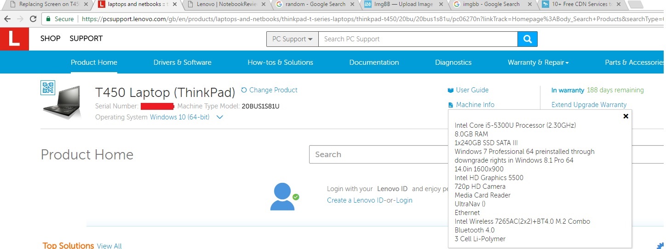Close the 'Replacing Screen on T45' tab
Screen dimensions: 666x249
point(86,5)
